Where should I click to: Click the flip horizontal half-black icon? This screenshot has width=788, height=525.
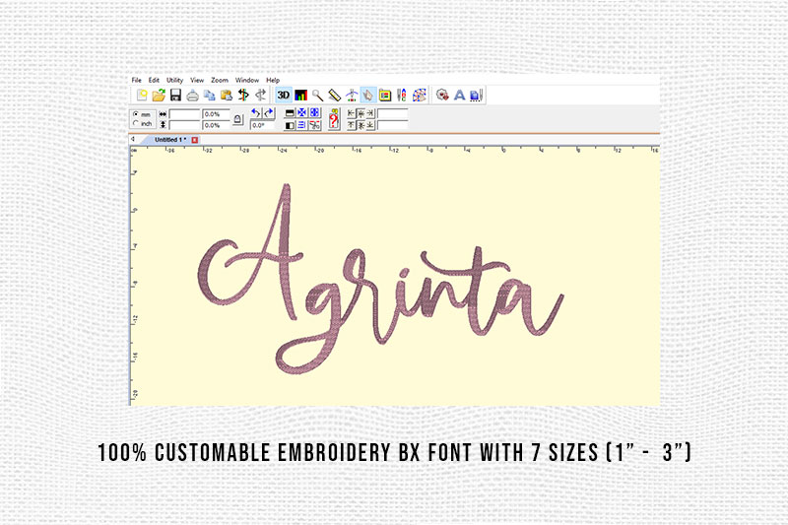(x=290, y=125)
